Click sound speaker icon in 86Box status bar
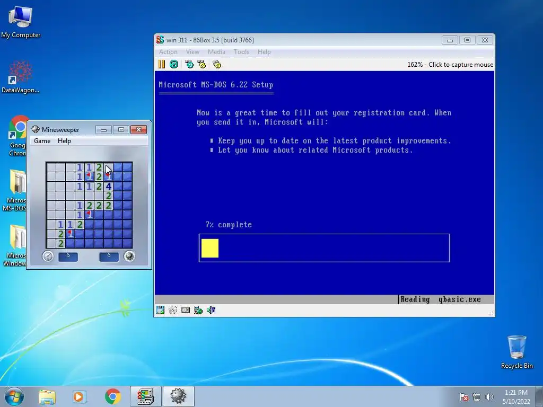This screenshot has height=407, width=543. [211, 309]
